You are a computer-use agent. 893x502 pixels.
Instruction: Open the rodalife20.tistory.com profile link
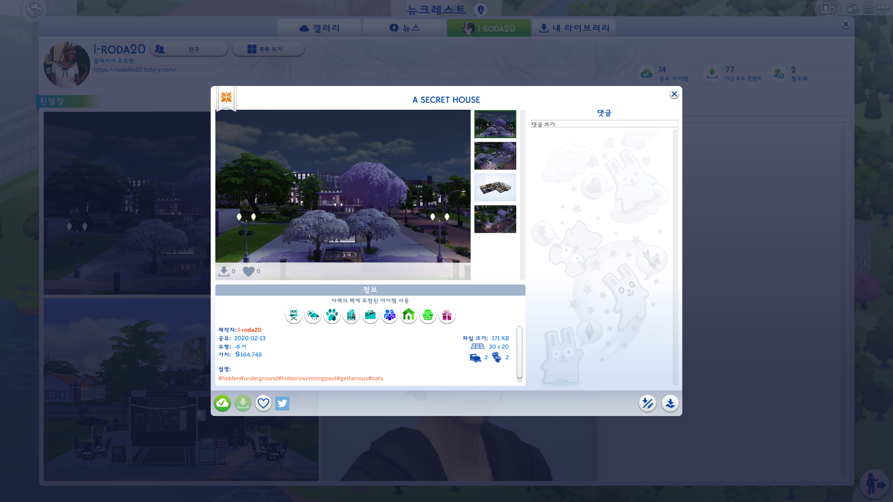pos(135,70)
